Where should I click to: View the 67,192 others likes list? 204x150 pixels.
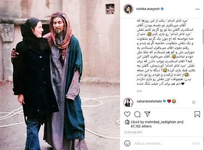pos(141,126)
